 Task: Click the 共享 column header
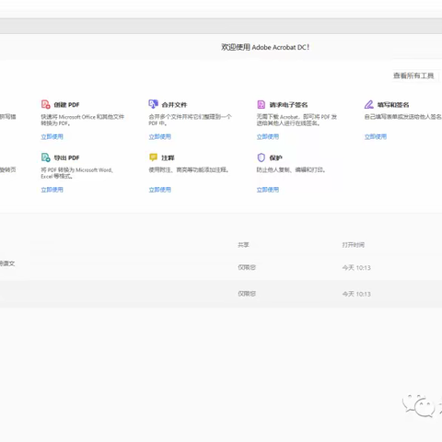243,245
